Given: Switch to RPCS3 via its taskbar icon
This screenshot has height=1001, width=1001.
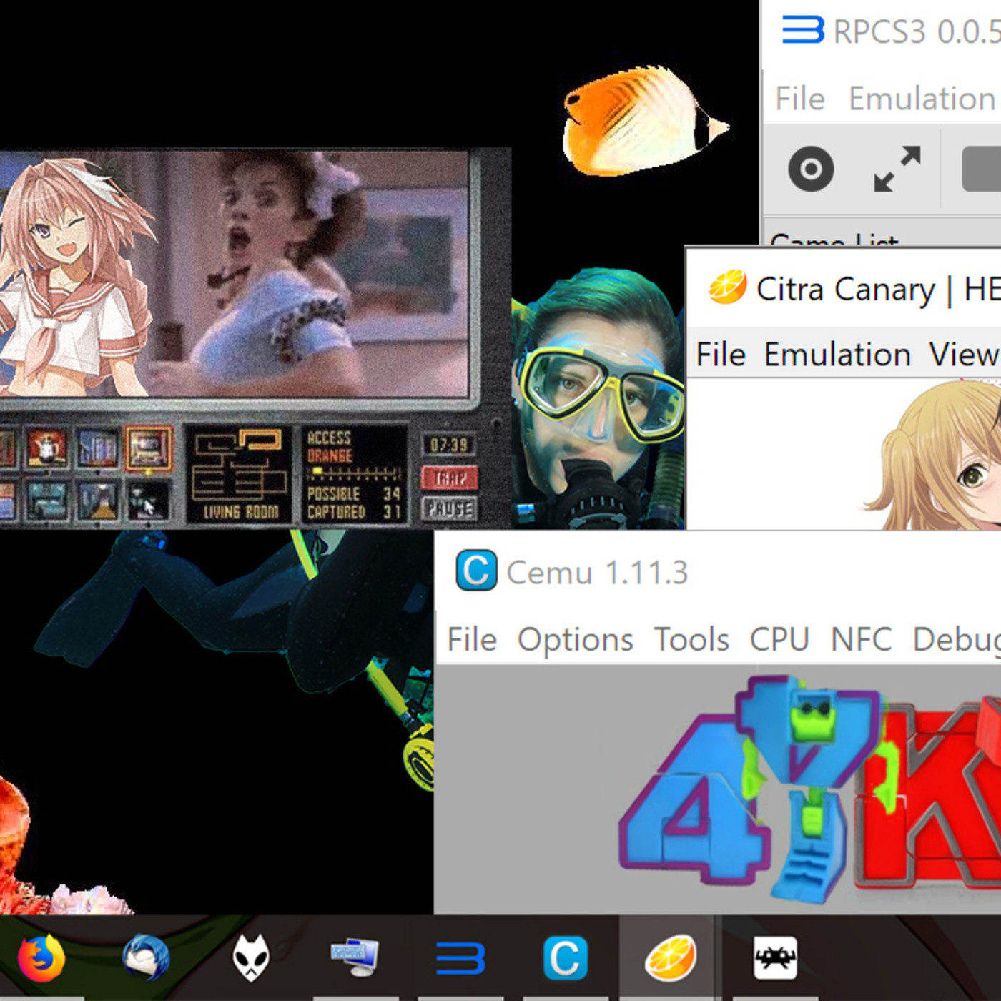Looking at the screenshot, I should tap(460, 958).
